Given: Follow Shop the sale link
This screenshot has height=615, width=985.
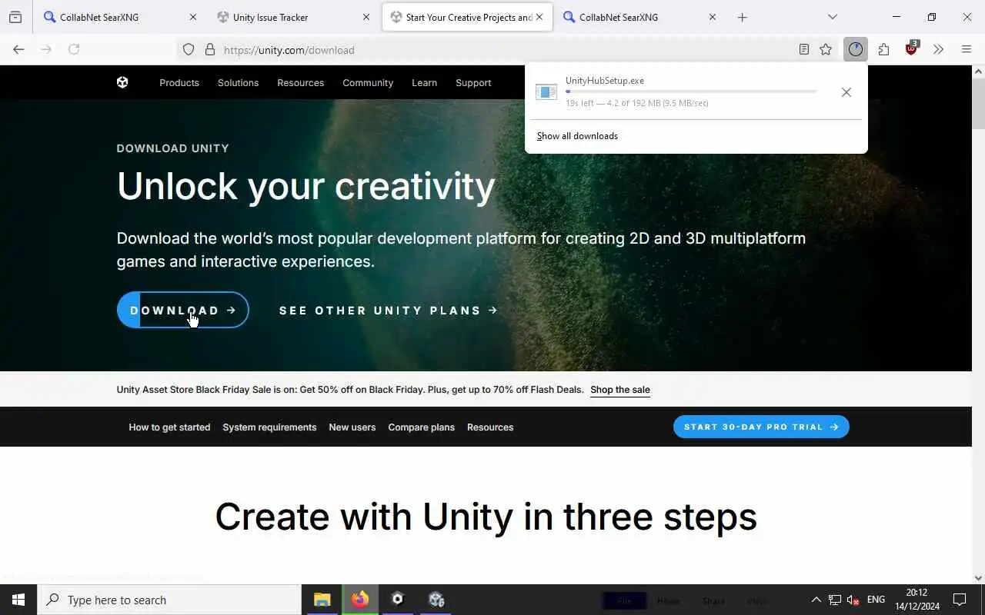Looking at the screenshot, I should click(620, 390).
